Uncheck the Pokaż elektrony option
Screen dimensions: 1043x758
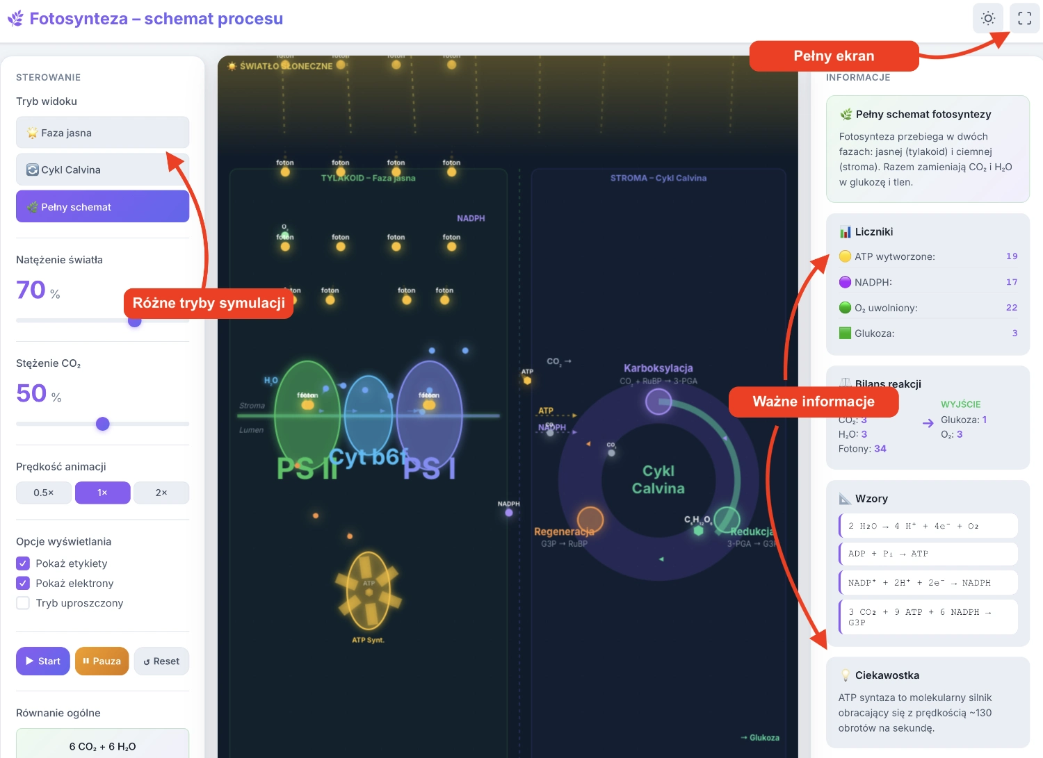pyautogui.click(x=23, y=584)
